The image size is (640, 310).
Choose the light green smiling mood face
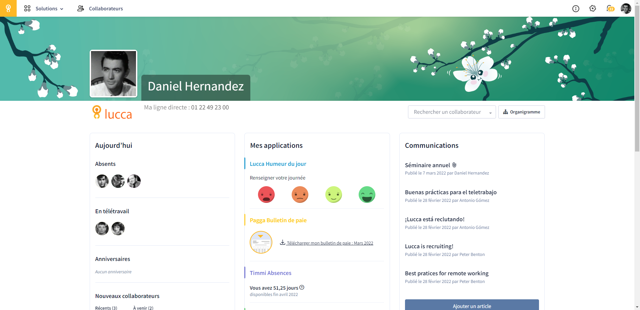[x=334, y=195]
